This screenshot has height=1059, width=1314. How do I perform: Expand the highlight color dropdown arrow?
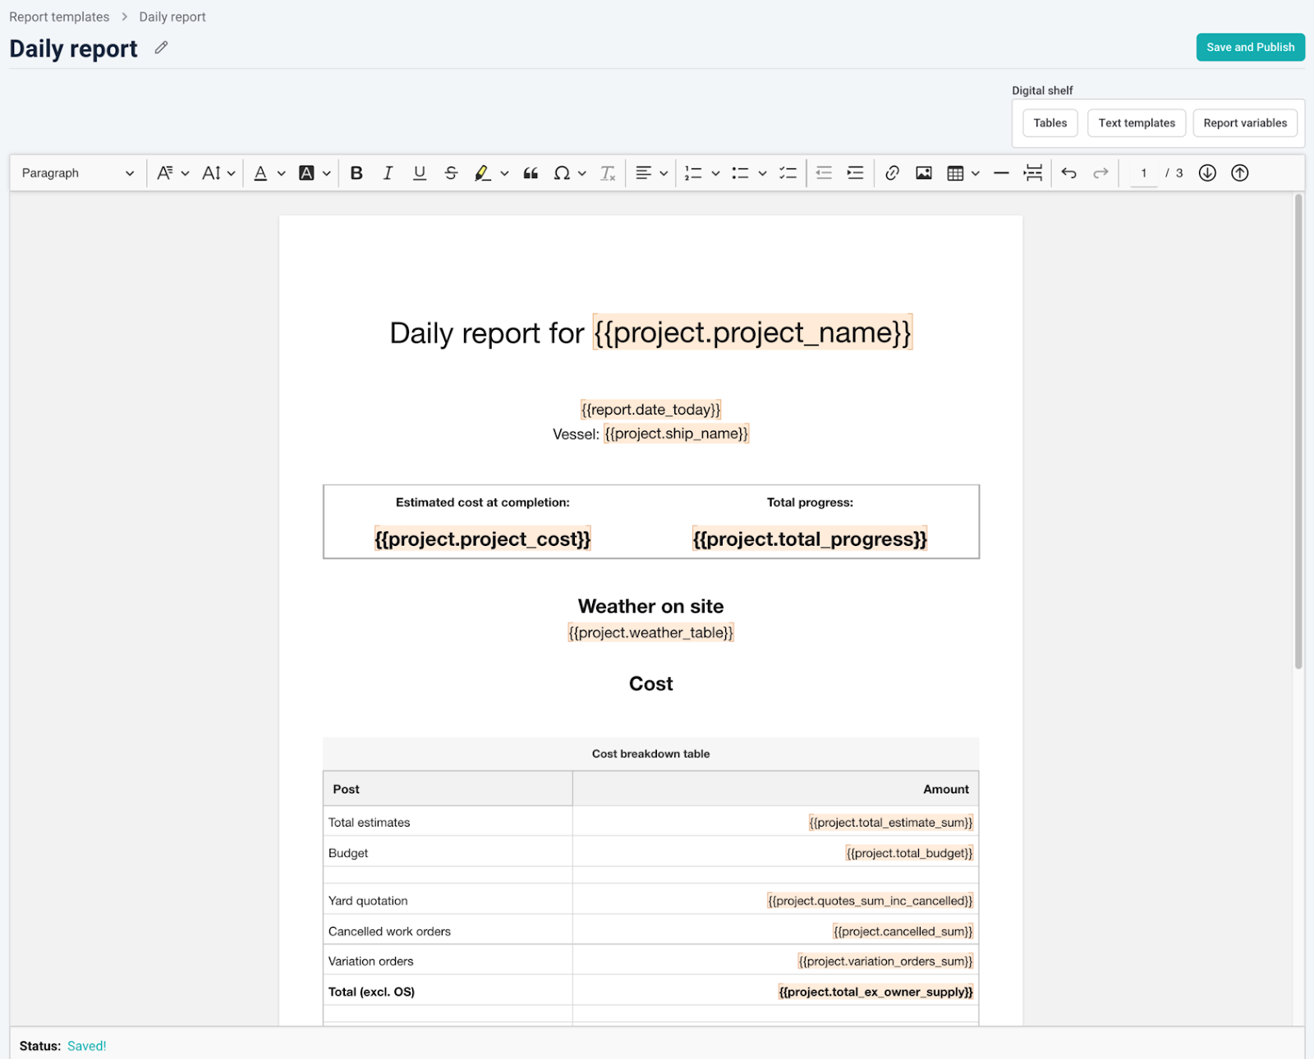coord(504,173)
